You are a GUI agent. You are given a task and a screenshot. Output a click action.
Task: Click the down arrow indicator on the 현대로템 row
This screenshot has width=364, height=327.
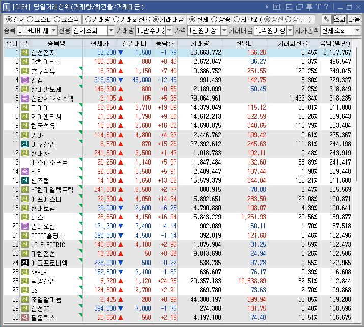coord(121,208)
